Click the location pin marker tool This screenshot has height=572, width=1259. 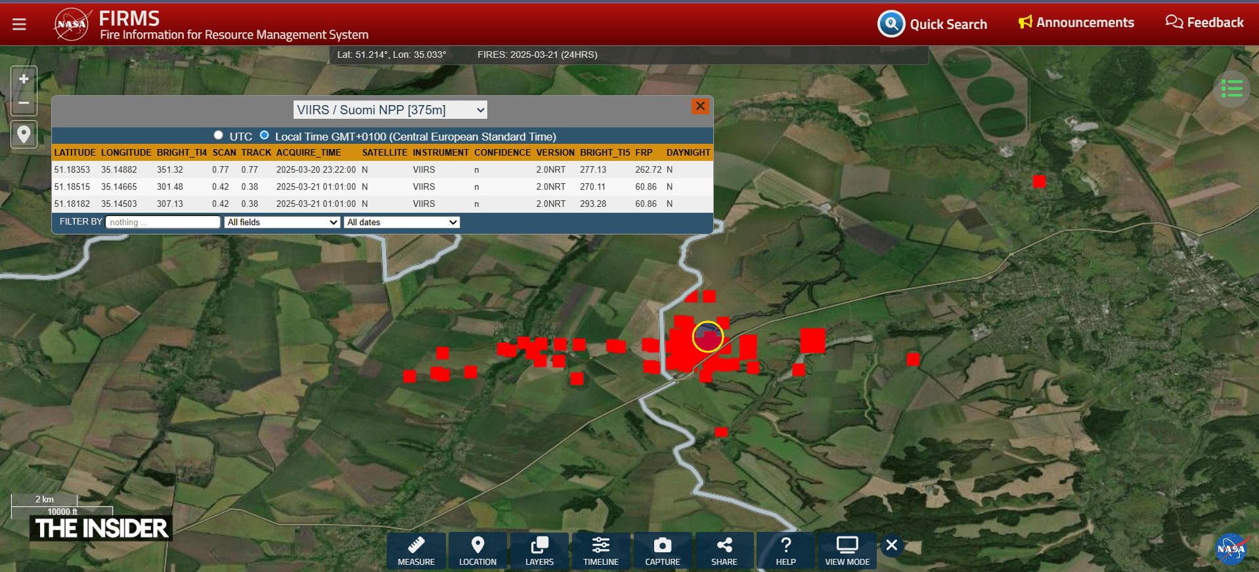coord(24,135)
